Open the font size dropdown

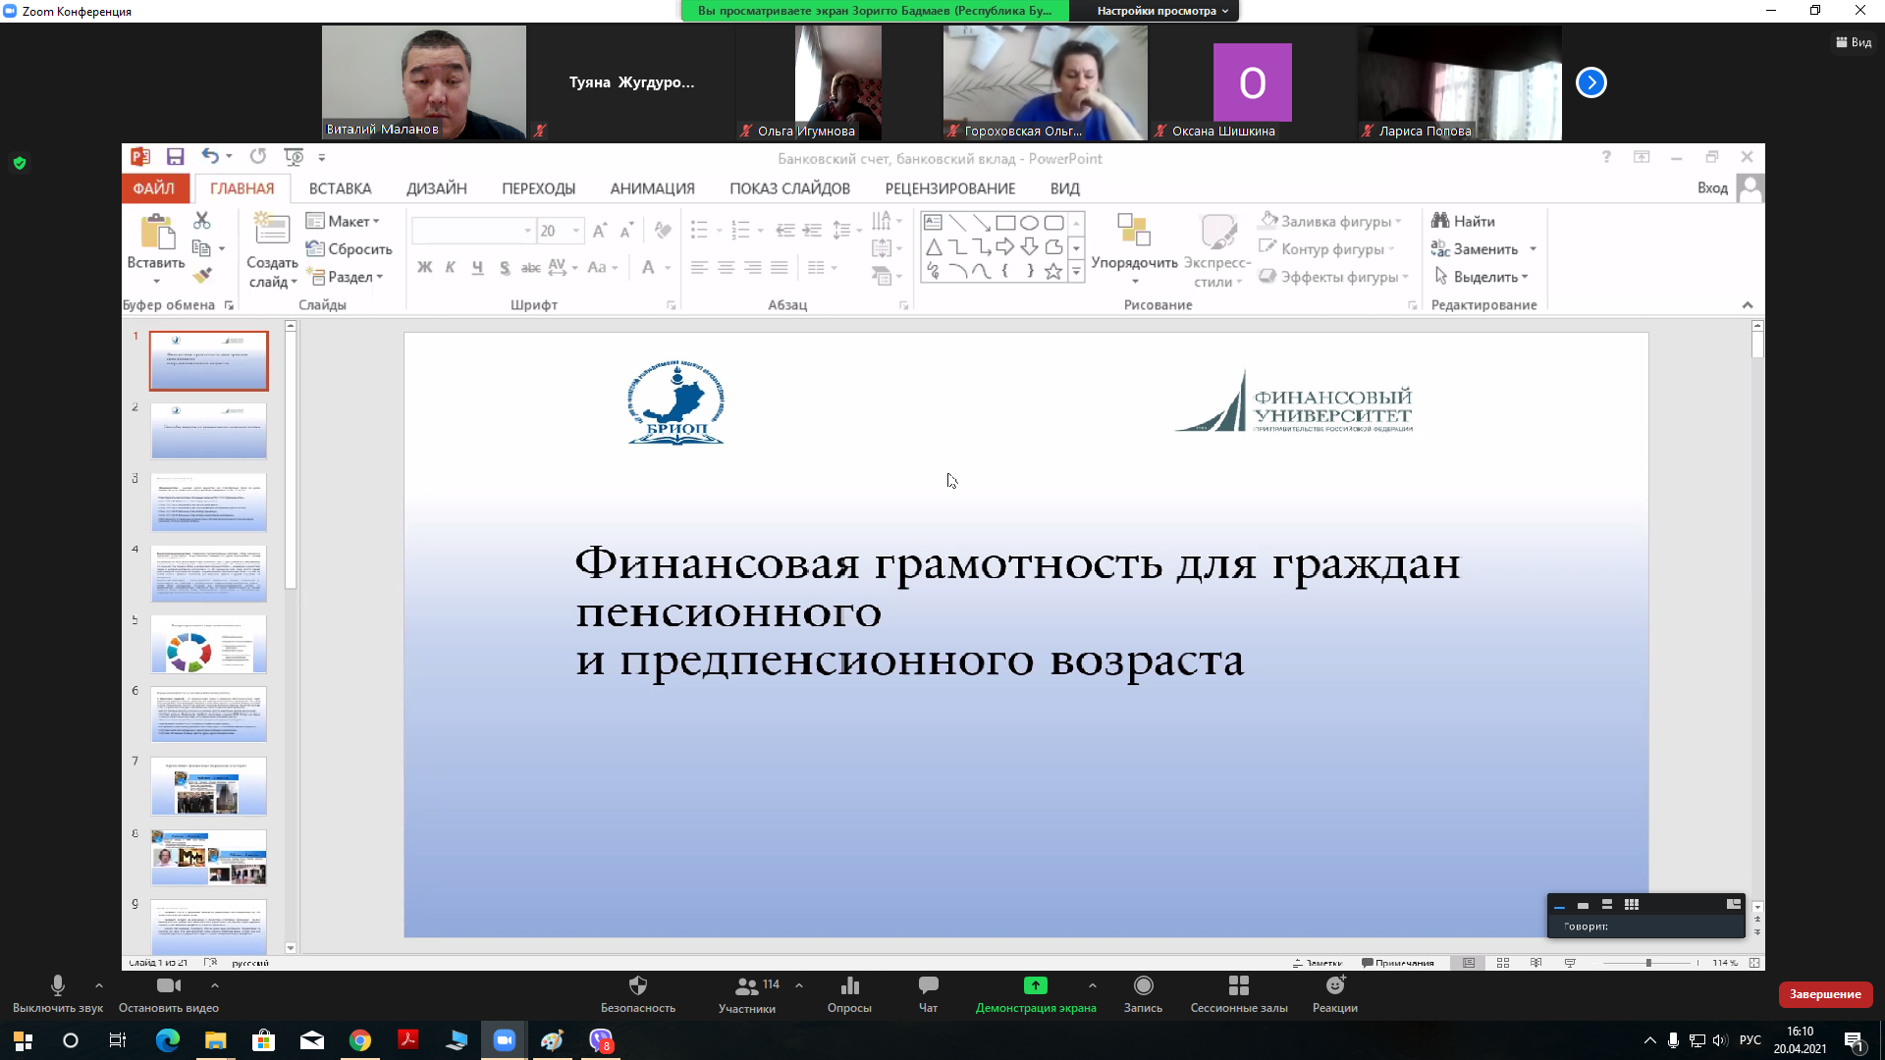pyautogui.click(x=573, y=230)
